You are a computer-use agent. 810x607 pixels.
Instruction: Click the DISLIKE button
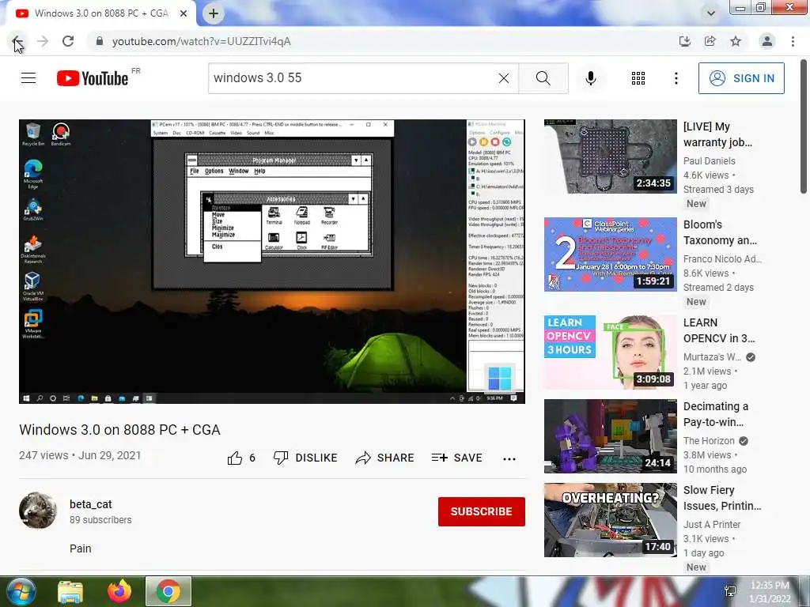[305, 458]
